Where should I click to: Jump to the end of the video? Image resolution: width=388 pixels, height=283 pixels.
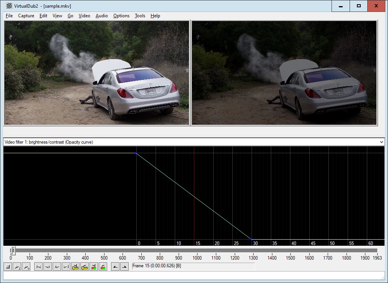tap(66, 267)
